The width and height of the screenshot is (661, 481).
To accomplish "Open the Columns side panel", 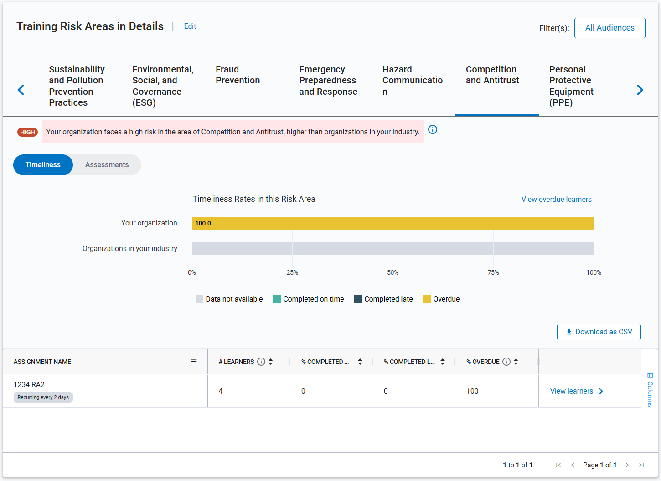I will tap(650, 390).
